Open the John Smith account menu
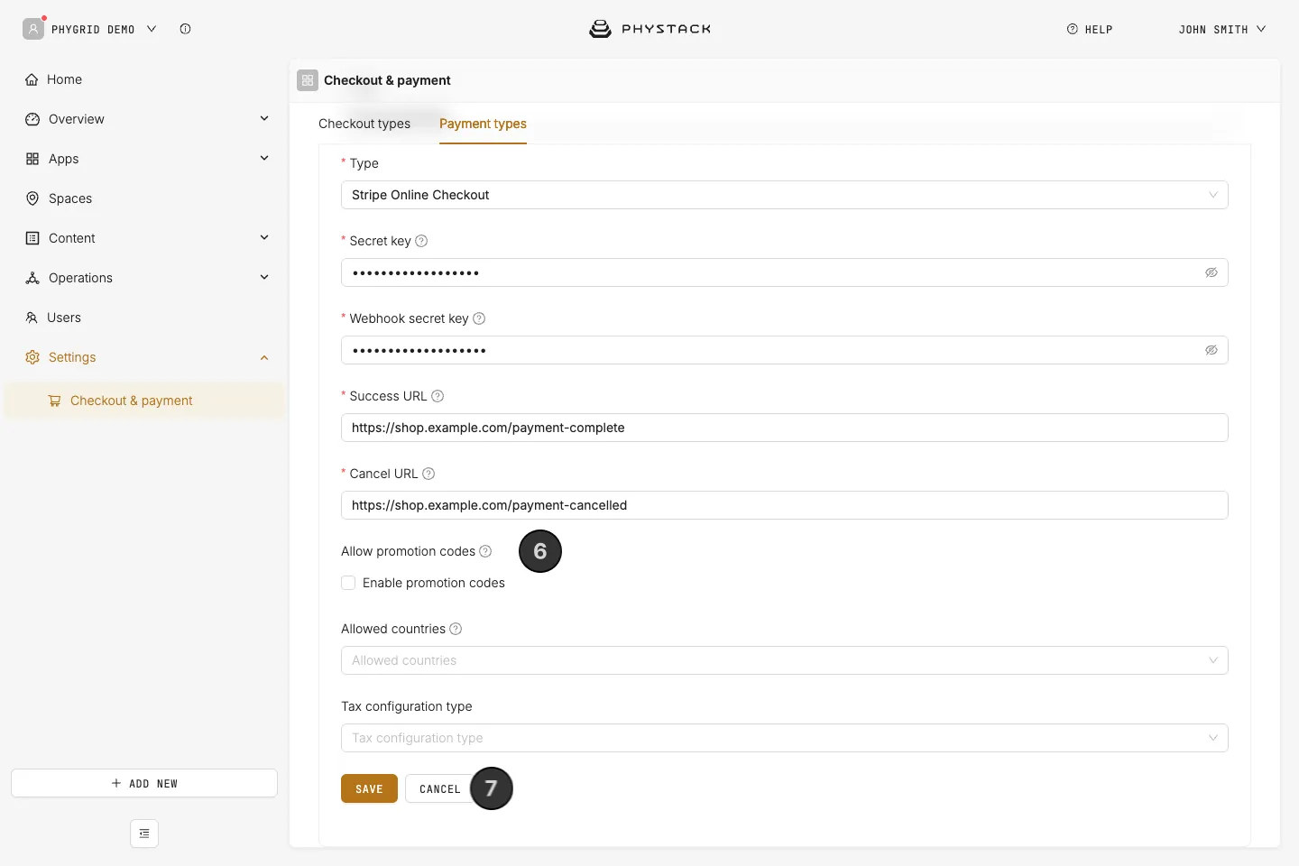 (1222, 29)
